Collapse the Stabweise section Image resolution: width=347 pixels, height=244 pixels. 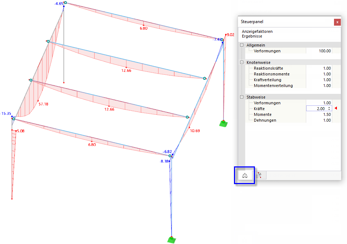tap(242, 97)
